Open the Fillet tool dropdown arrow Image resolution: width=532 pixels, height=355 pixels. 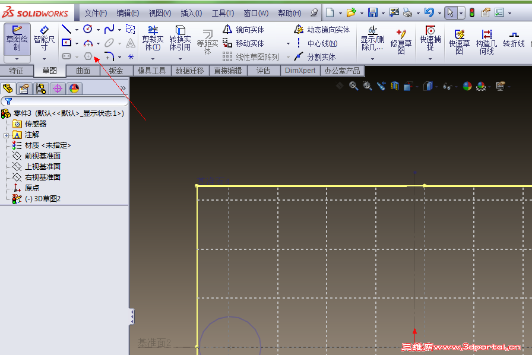tap(119, 57)
